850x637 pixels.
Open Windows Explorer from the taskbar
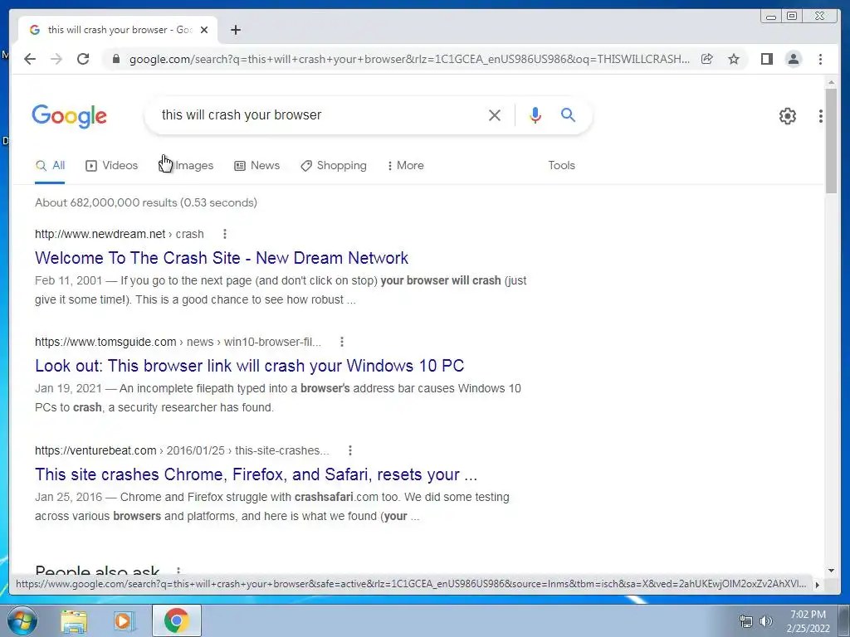coord(74,620)
